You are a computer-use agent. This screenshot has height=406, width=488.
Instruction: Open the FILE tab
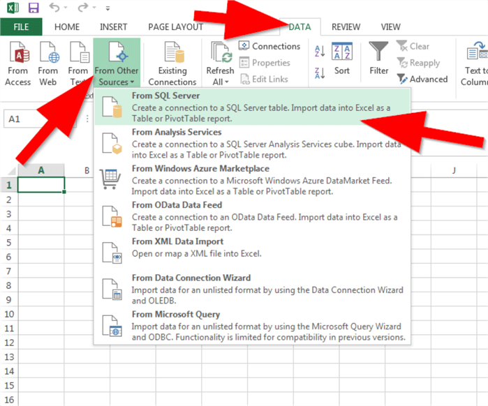[x=21, y=27]
